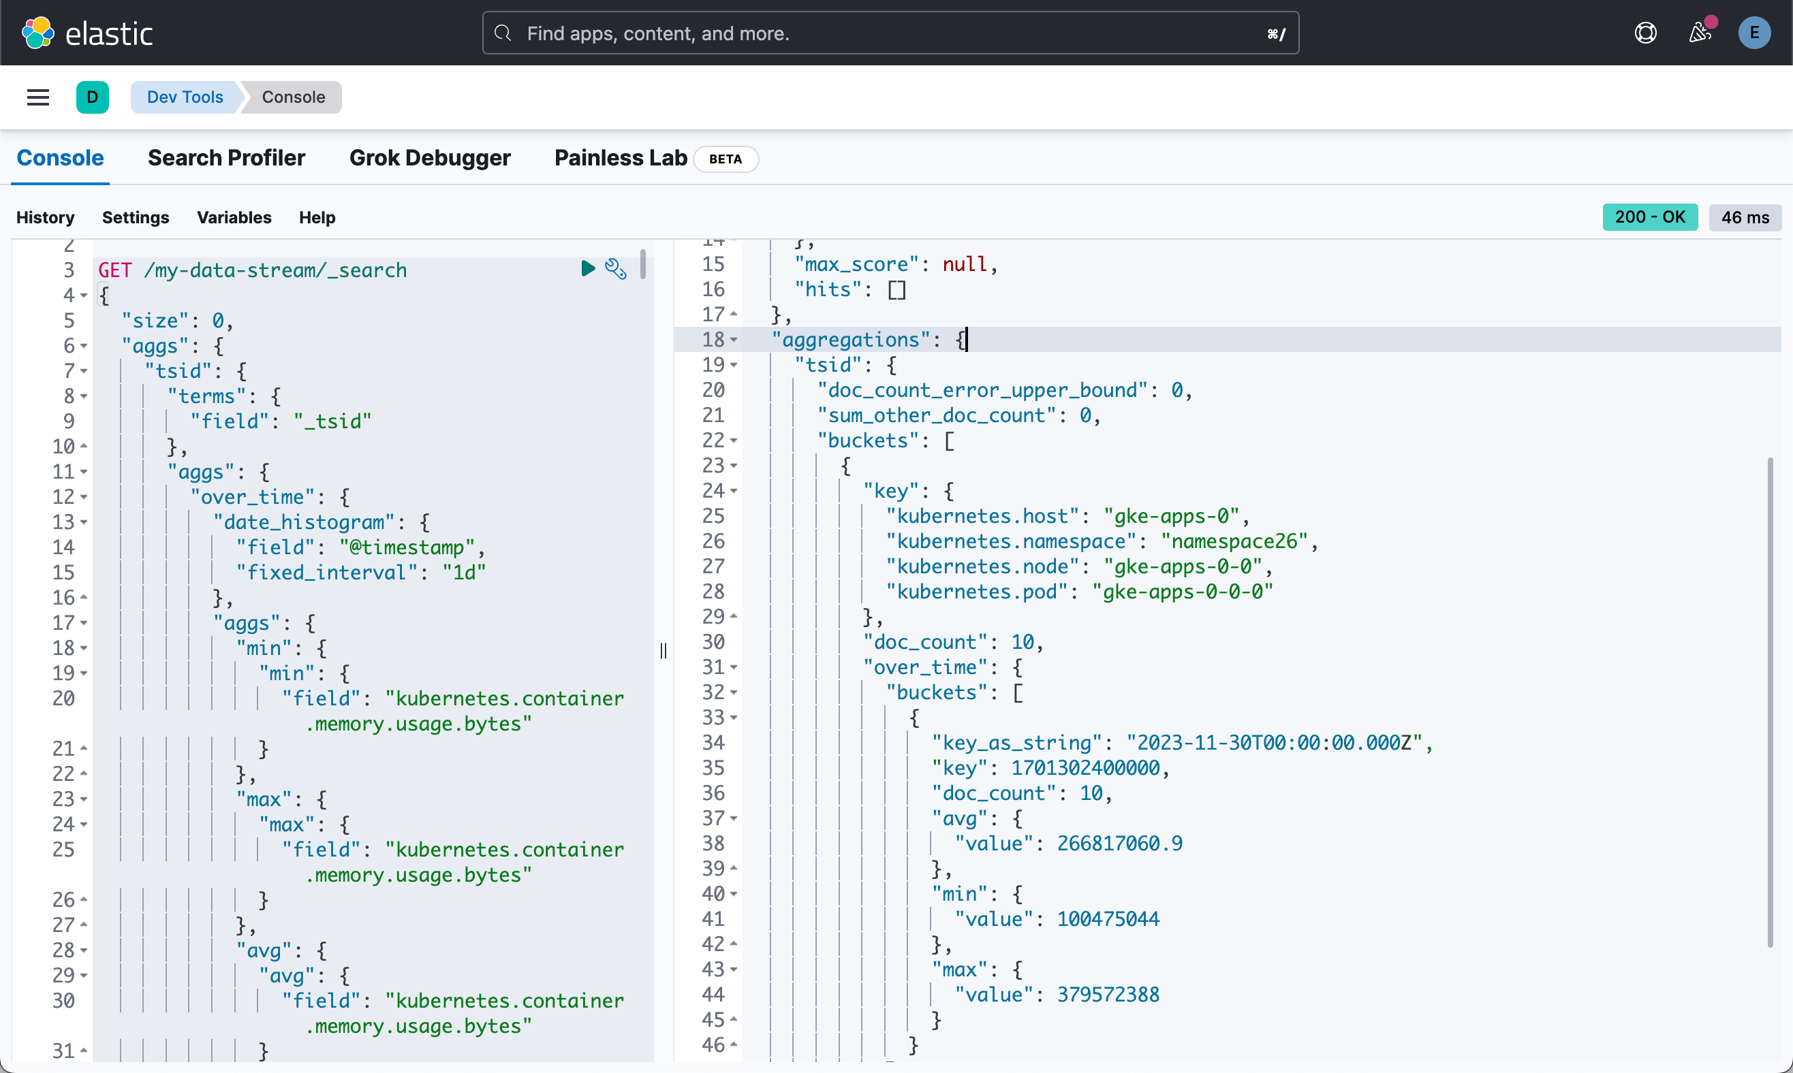Screen dimensions: 1793x1073
Task: Collapse the "date_histogram" block at line 13
Action: click(x=84, y=523)
